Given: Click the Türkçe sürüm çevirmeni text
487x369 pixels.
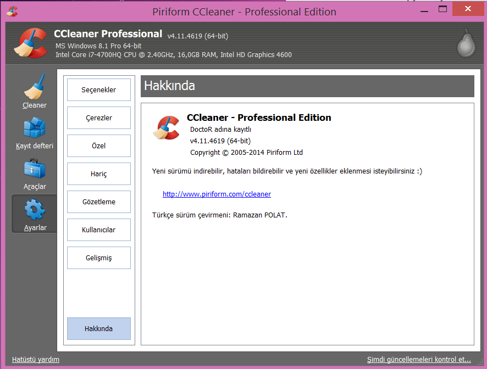Looking at the screenshot, I should (219, 215).
